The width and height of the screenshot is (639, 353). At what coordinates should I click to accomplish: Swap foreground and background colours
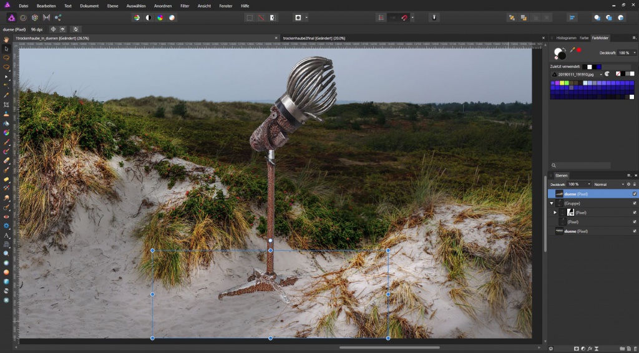(565, 49)
